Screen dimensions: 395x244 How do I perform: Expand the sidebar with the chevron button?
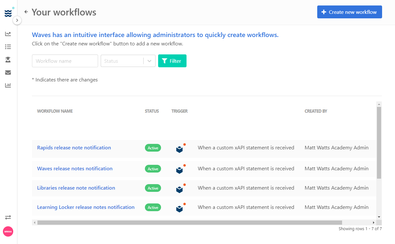17,21
